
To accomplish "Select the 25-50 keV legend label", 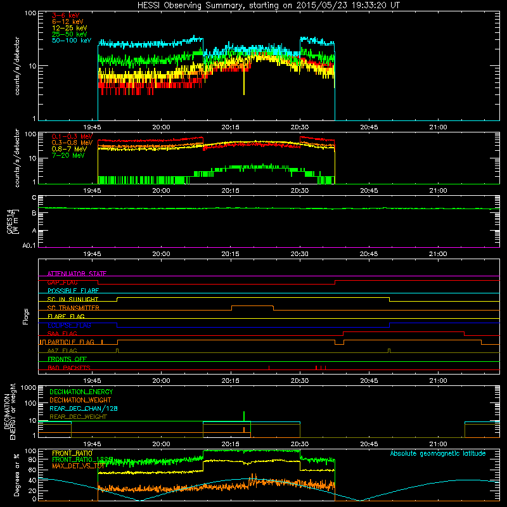I will (x=69, y=34).
